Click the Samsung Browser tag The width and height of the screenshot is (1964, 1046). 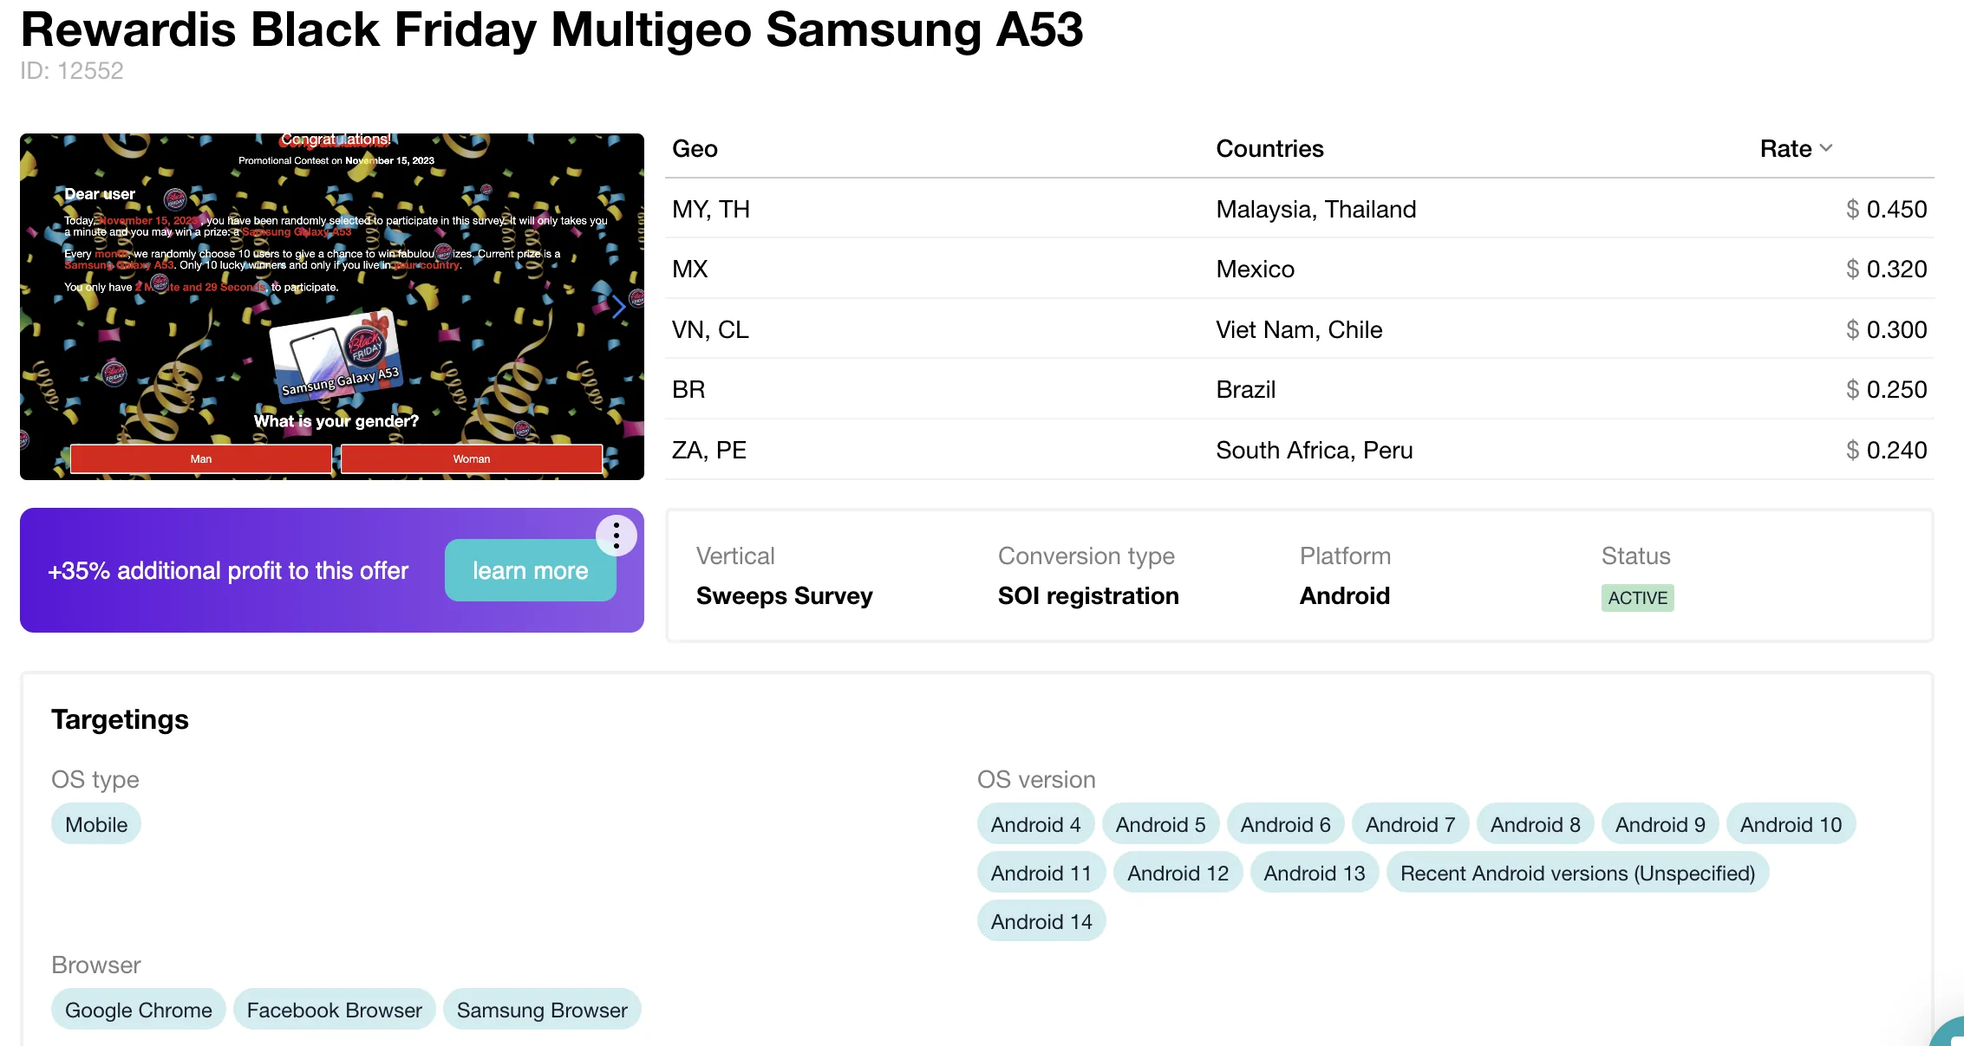542,1010
